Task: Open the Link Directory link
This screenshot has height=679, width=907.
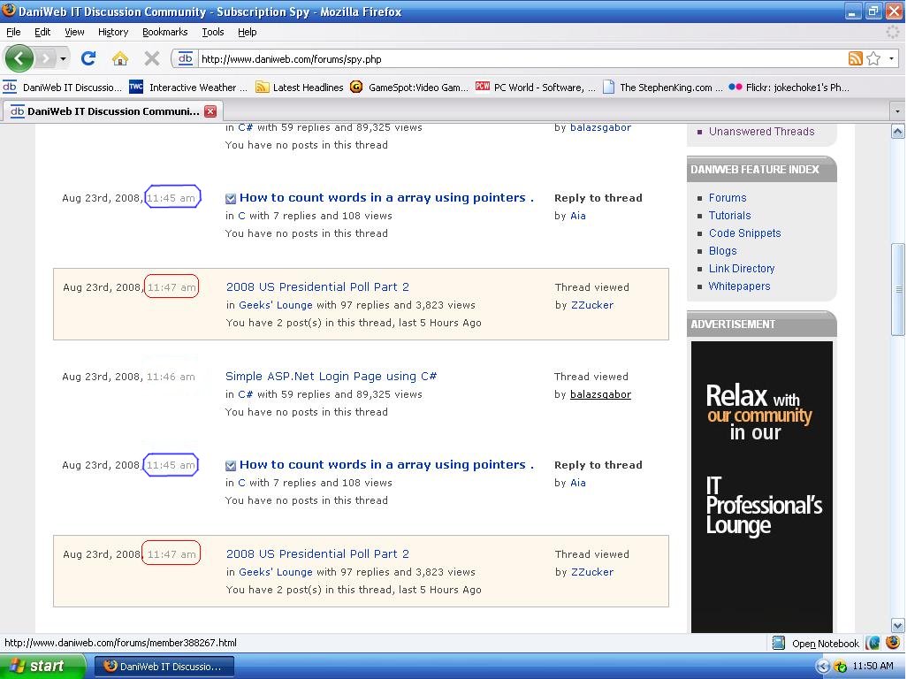Action: tap(742, 269)
